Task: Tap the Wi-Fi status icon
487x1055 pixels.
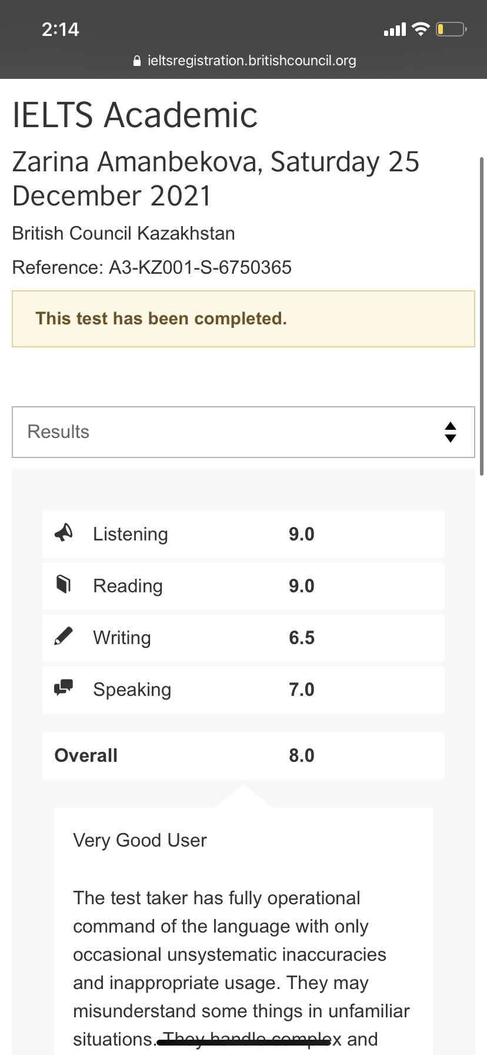Action: [x=421, y=29]
